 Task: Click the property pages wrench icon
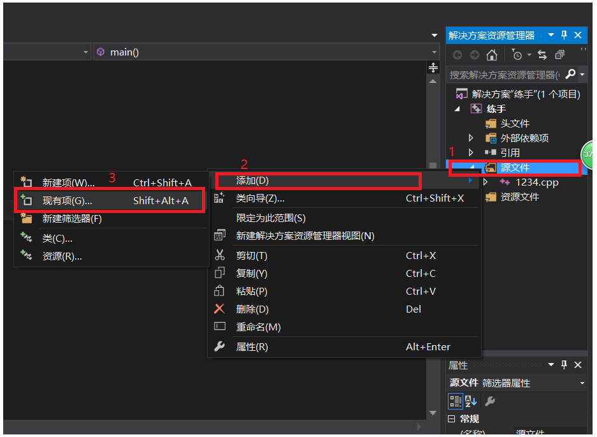(490, 401)
